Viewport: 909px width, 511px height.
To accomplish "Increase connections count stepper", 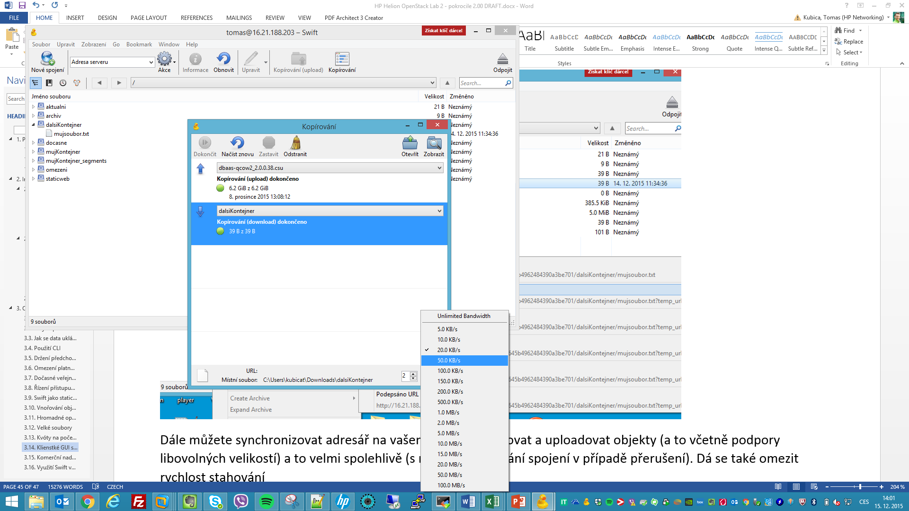I will [x=413, y=374].
